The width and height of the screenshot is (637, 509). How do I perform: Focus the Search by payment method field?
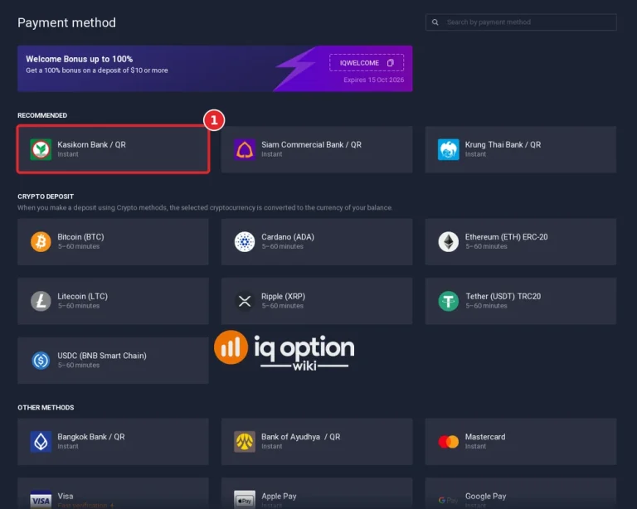tap(521, 22)
